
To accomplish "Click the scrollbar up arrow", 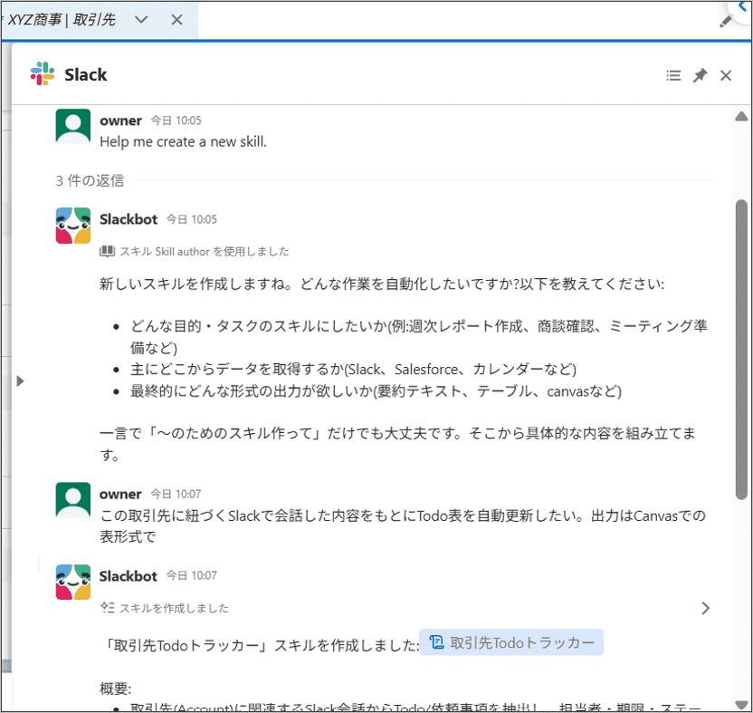I will click(x=741, y=116).
